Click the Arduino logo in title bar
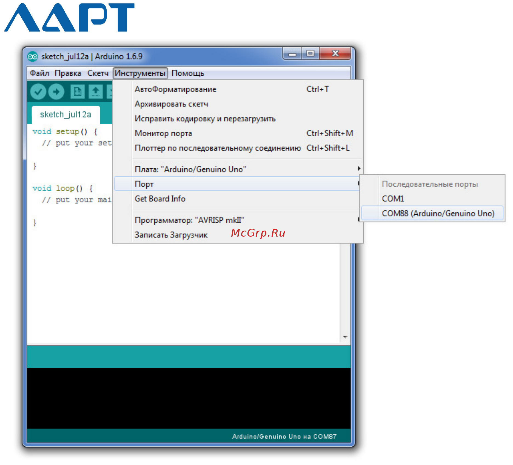Image resolution: width=513 pixels, height=465 pixels. pyautogui.click(x=33, y=57)
